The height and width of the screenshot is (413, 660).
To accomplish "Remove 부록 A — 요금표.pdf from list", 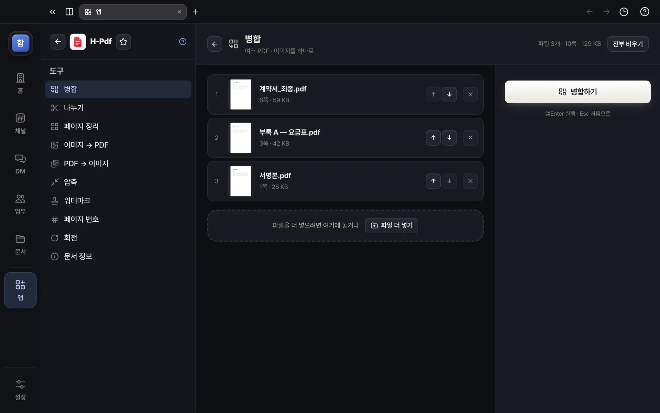I will pyautogui.click(x=470, y=138).
